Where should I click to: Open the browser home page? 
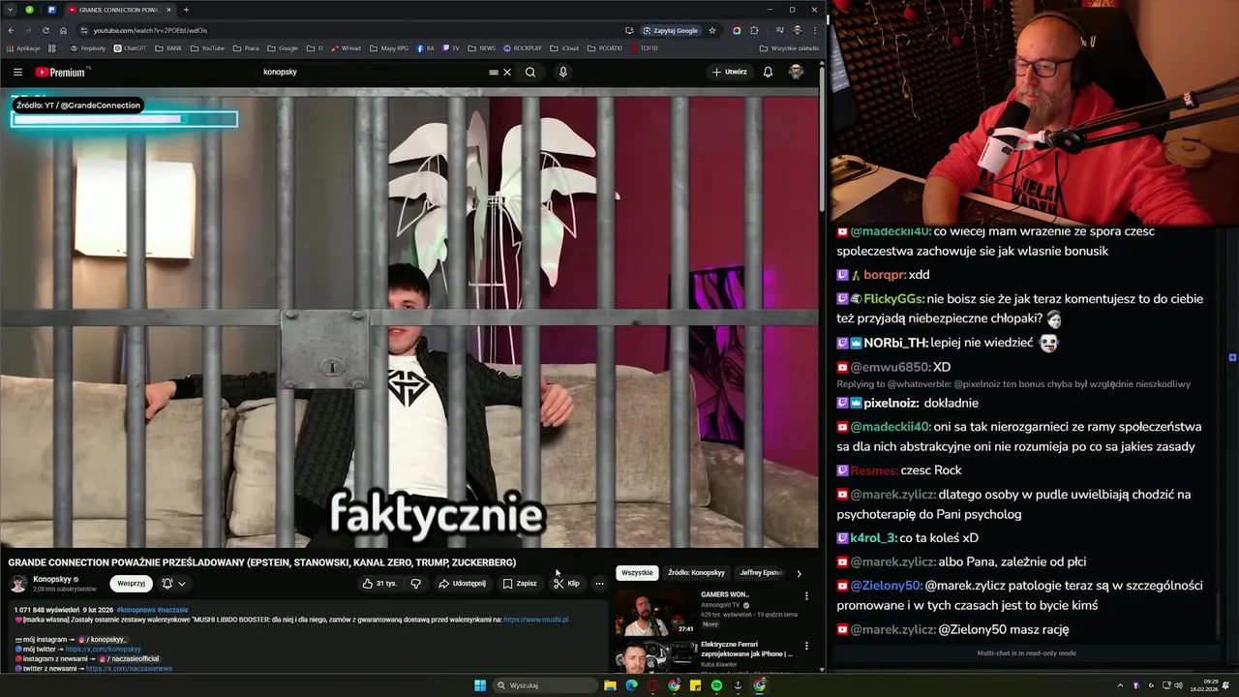tap(63, 30)
